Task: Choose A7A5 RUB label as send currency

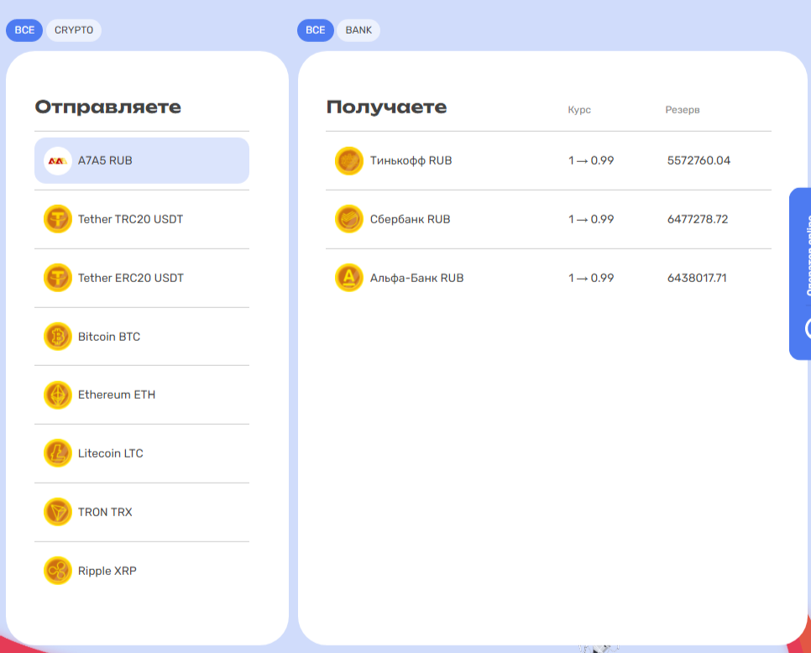Action: 105,161
